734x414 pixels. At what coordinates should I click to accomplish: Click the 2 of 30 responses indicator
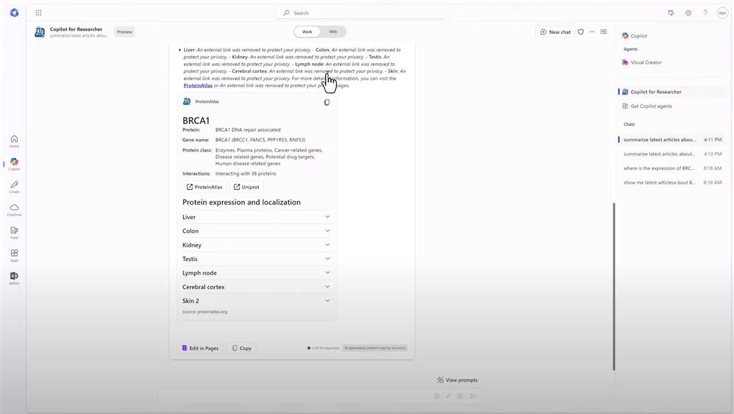click(323, 348)
